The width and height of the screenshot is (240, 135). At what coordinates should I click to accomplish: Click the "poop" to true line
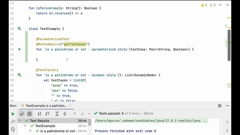65,85
